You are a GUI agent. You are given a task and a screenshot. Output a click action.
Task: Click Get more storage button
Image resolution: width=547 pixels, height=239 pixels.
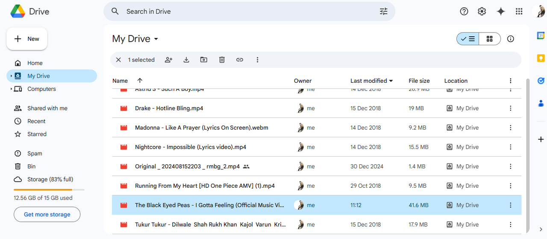(x=47, y=214)
